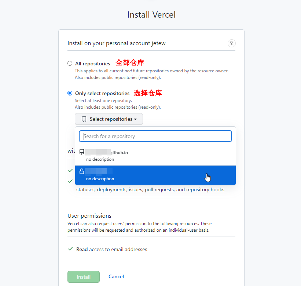Viewport: 301px width, 286px height.
Task: Click the account avatar icon beside jetew
Action: tap(231, 43)
